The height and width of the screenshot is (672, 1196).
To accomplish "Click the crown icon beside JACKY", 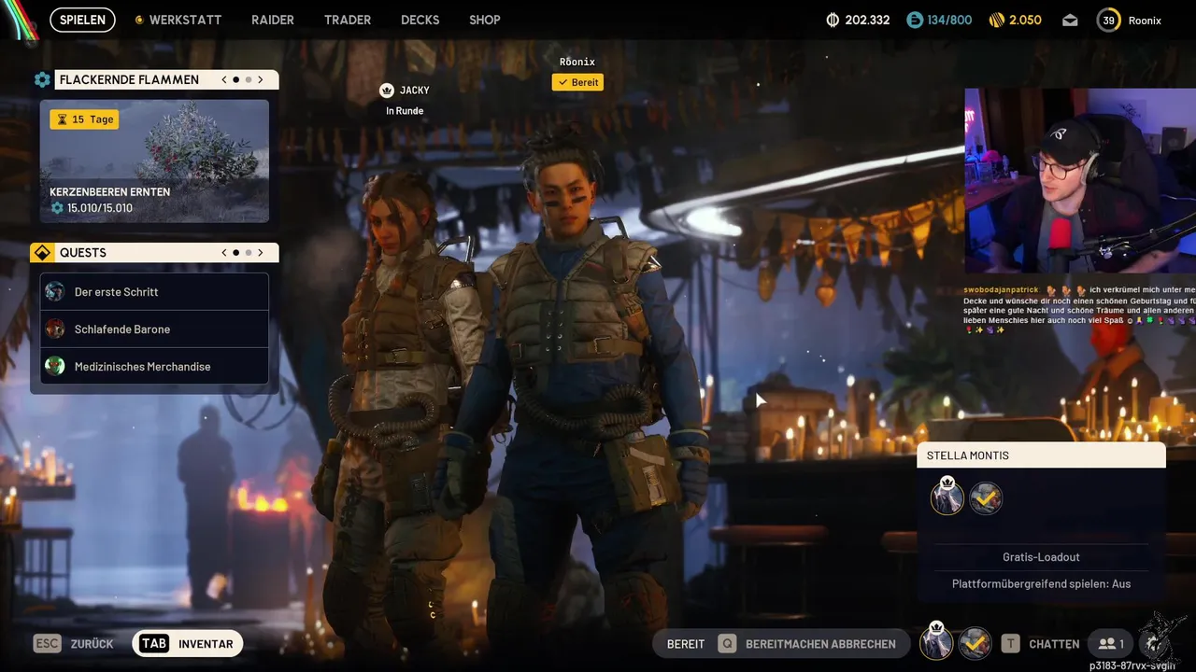I will (387, 91).
